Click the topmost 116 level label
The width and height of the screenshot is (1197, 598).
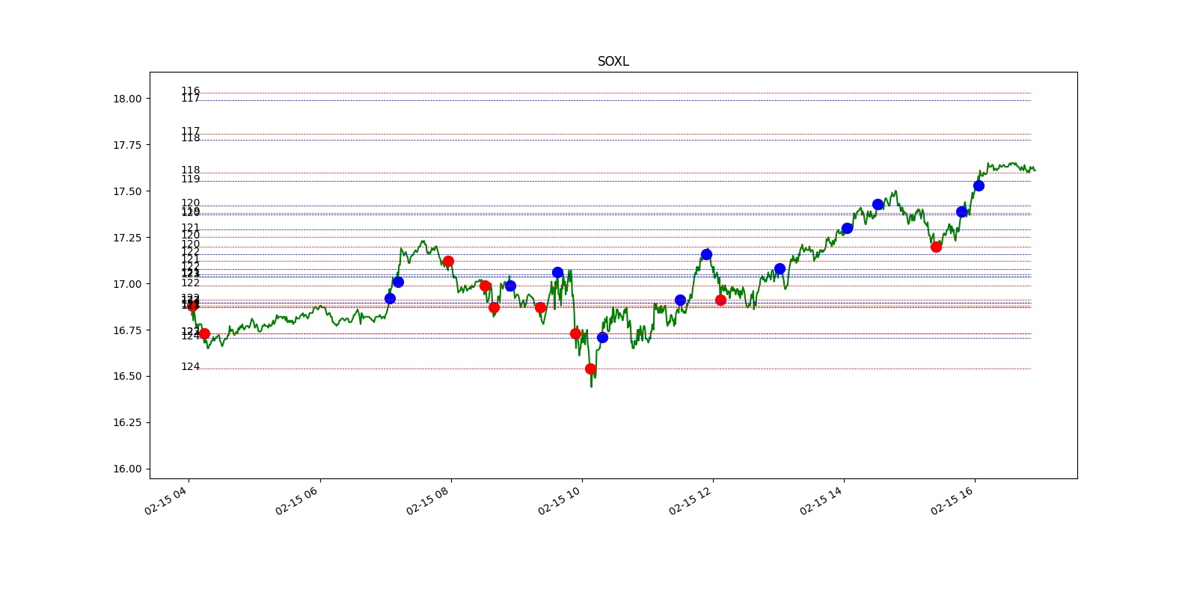(x=191, y=91)
